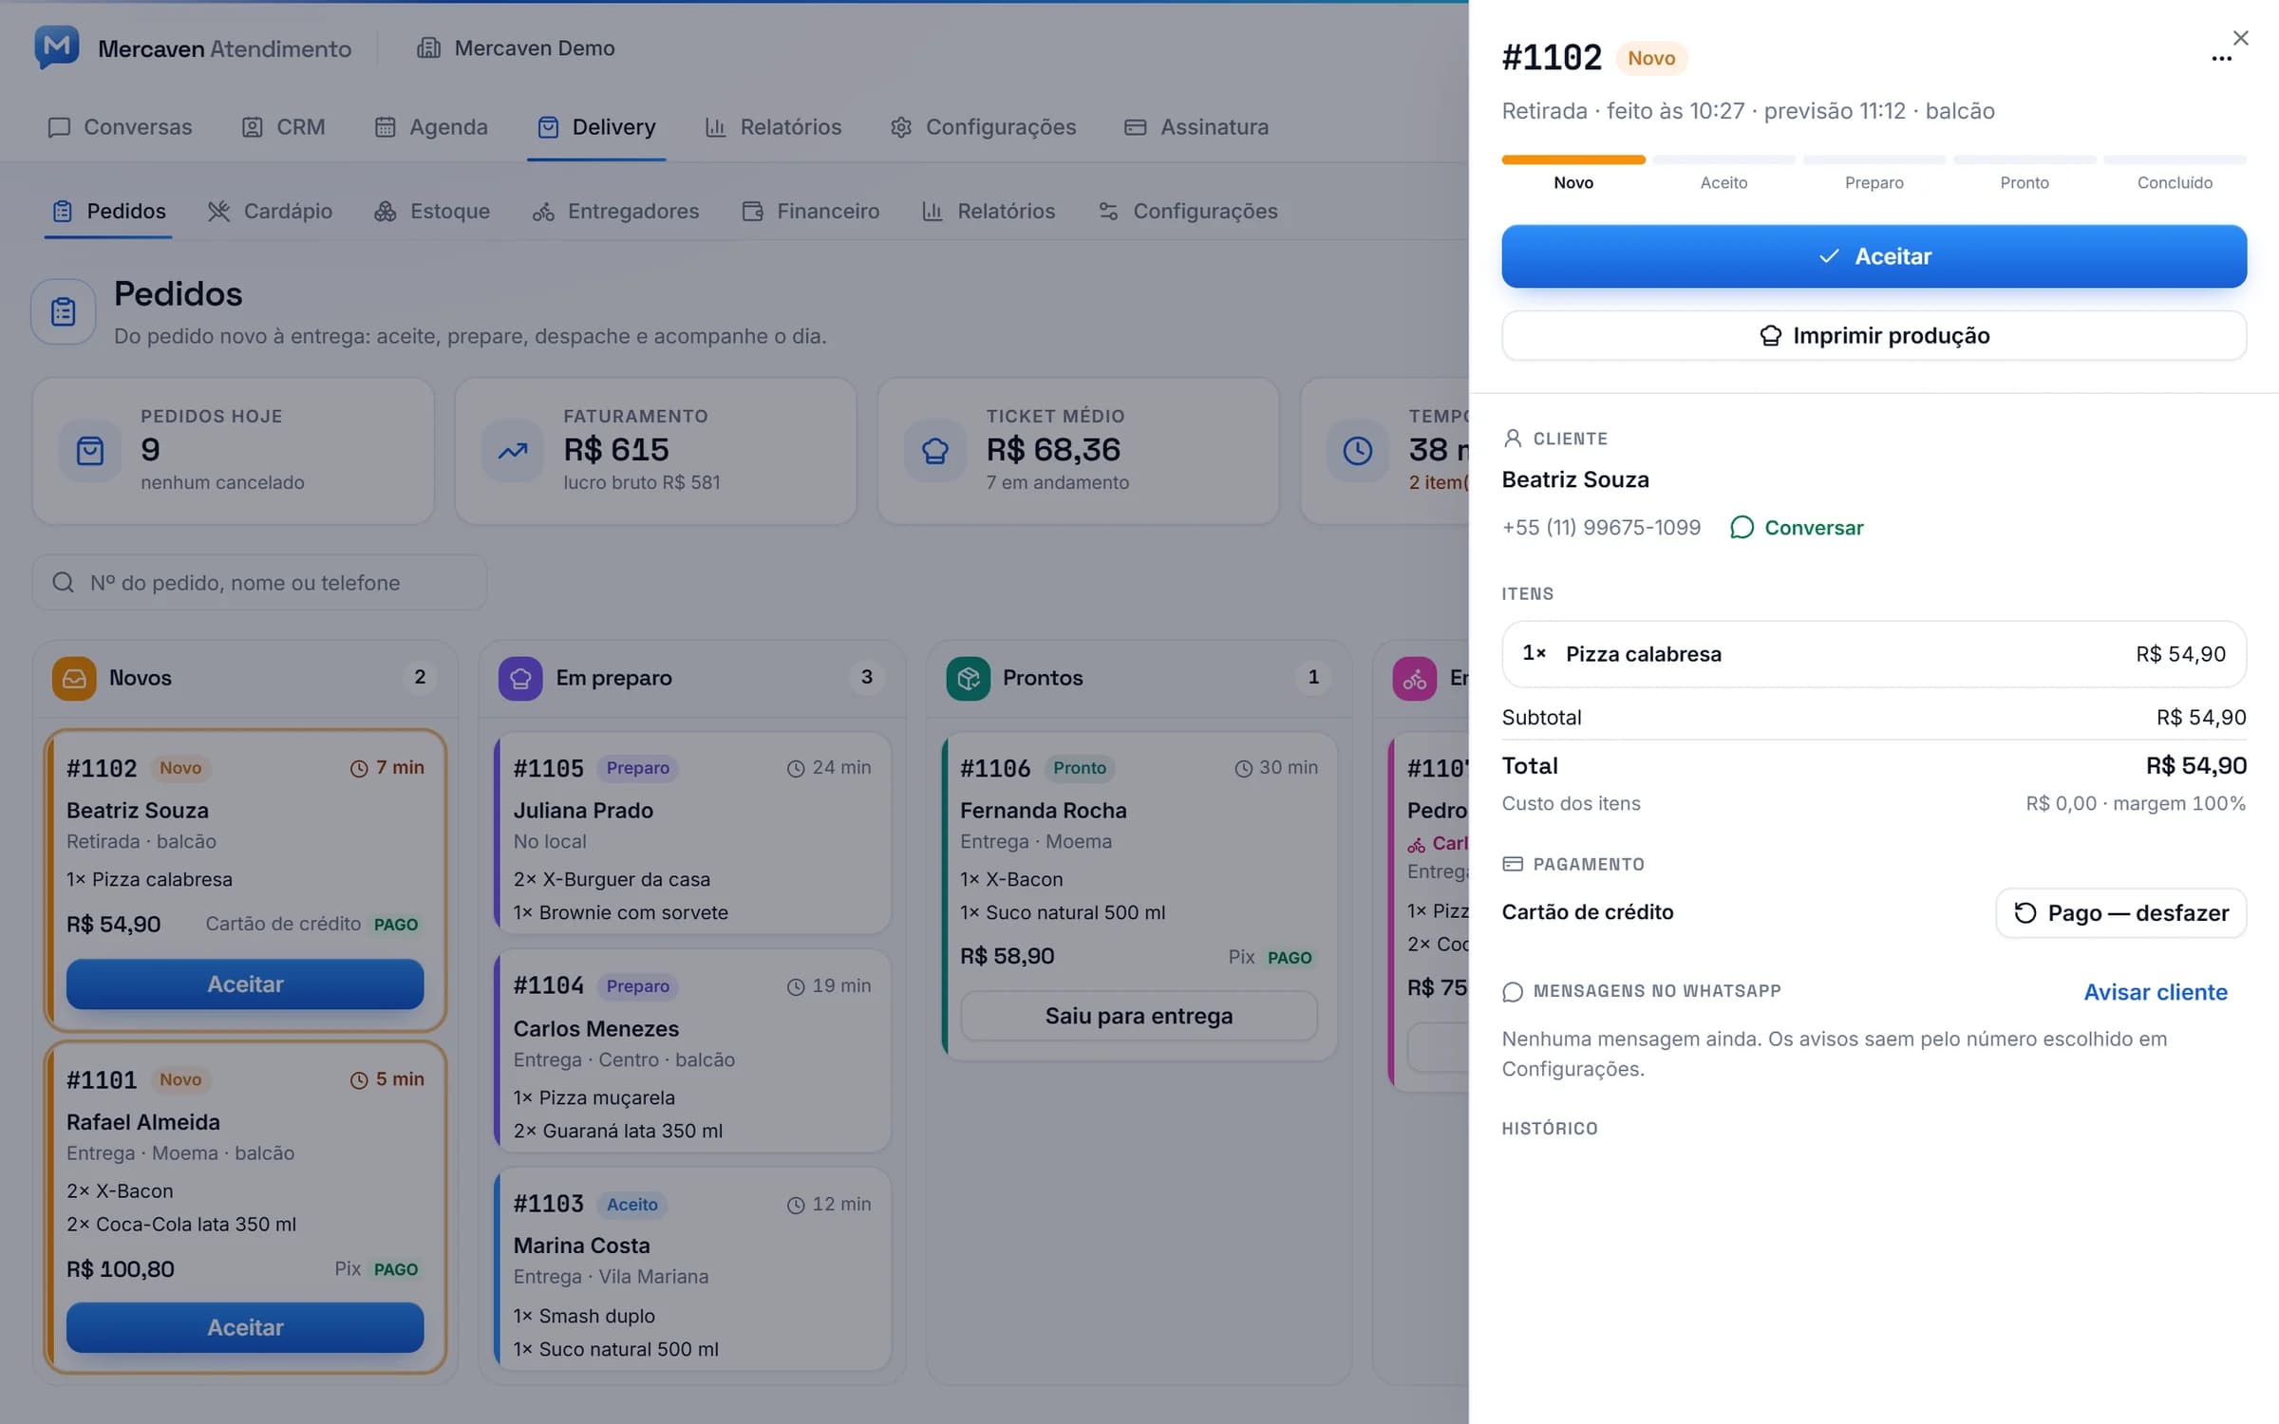The width and height of the screenshot is (2279, 1424).
Task: Click the Novos column inbox icon
Action: (x=74, y=678)
